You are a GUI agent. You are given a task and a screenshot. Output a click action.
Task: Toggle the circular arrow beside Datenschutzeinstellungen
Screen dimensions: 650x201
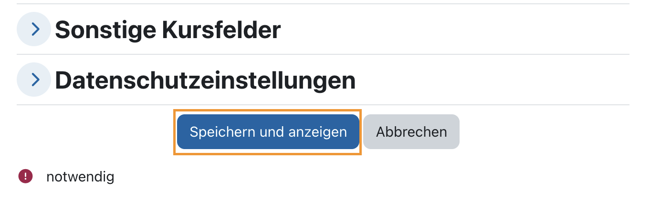[x=33, y=80]
